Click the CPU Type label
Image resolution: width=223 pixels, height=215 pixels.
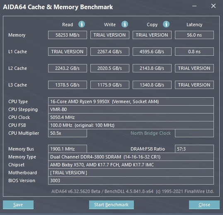tap(18, 101)
